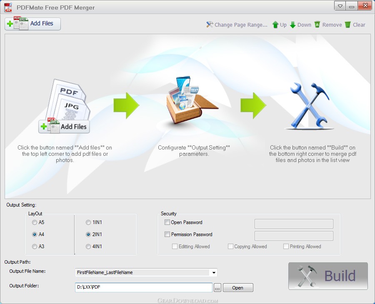The image size is (375, 304).
Task: Open the title bar dropdown menu arrow
Action: [340, 6]
